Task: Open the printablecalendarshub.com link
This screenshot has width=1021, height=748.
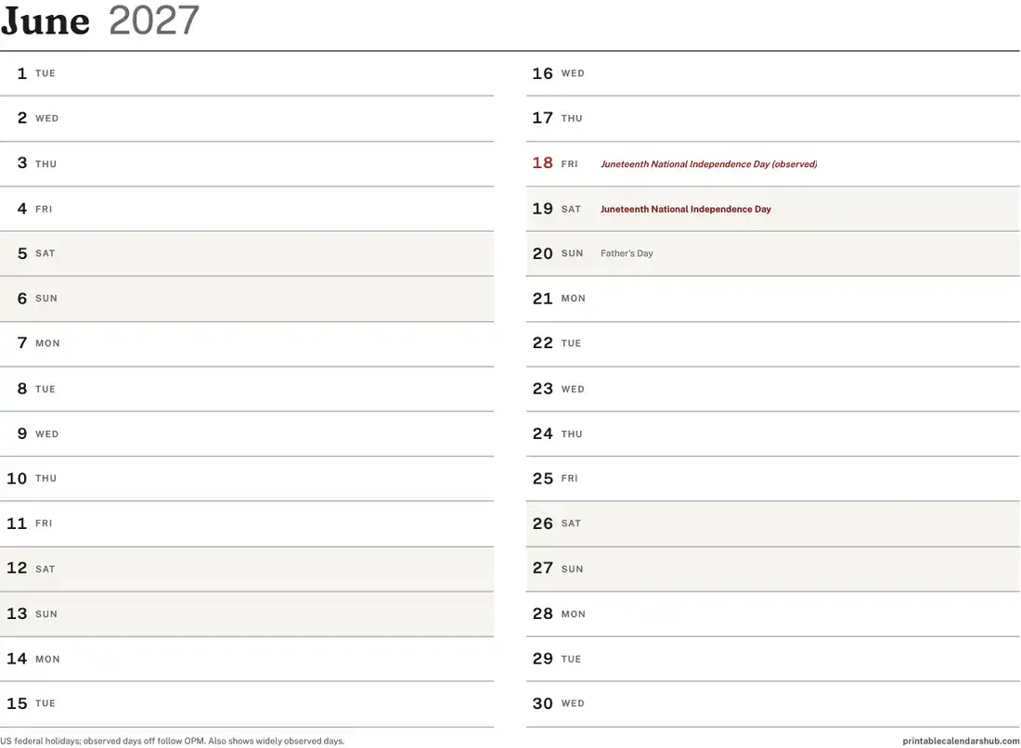Action: [961, 741]
